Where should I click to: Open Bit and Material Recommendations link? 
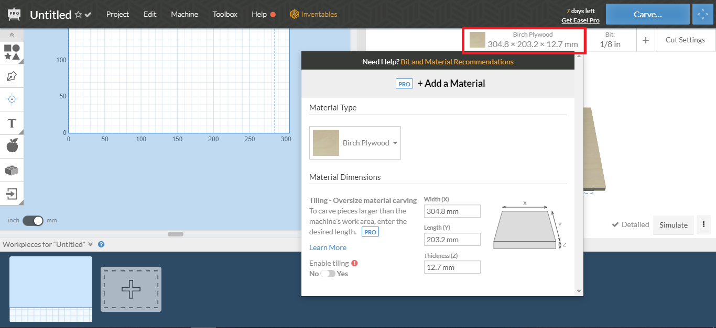point(457,62)
